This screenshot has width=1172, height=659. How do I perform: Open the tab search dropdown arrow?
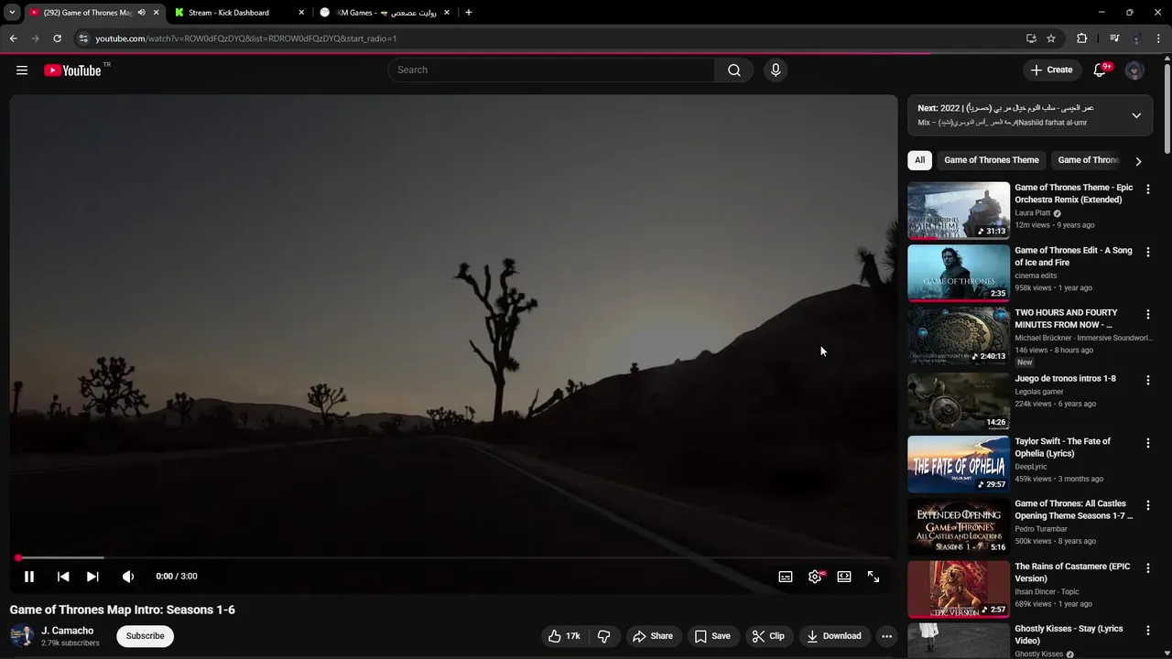click(12, 13)
